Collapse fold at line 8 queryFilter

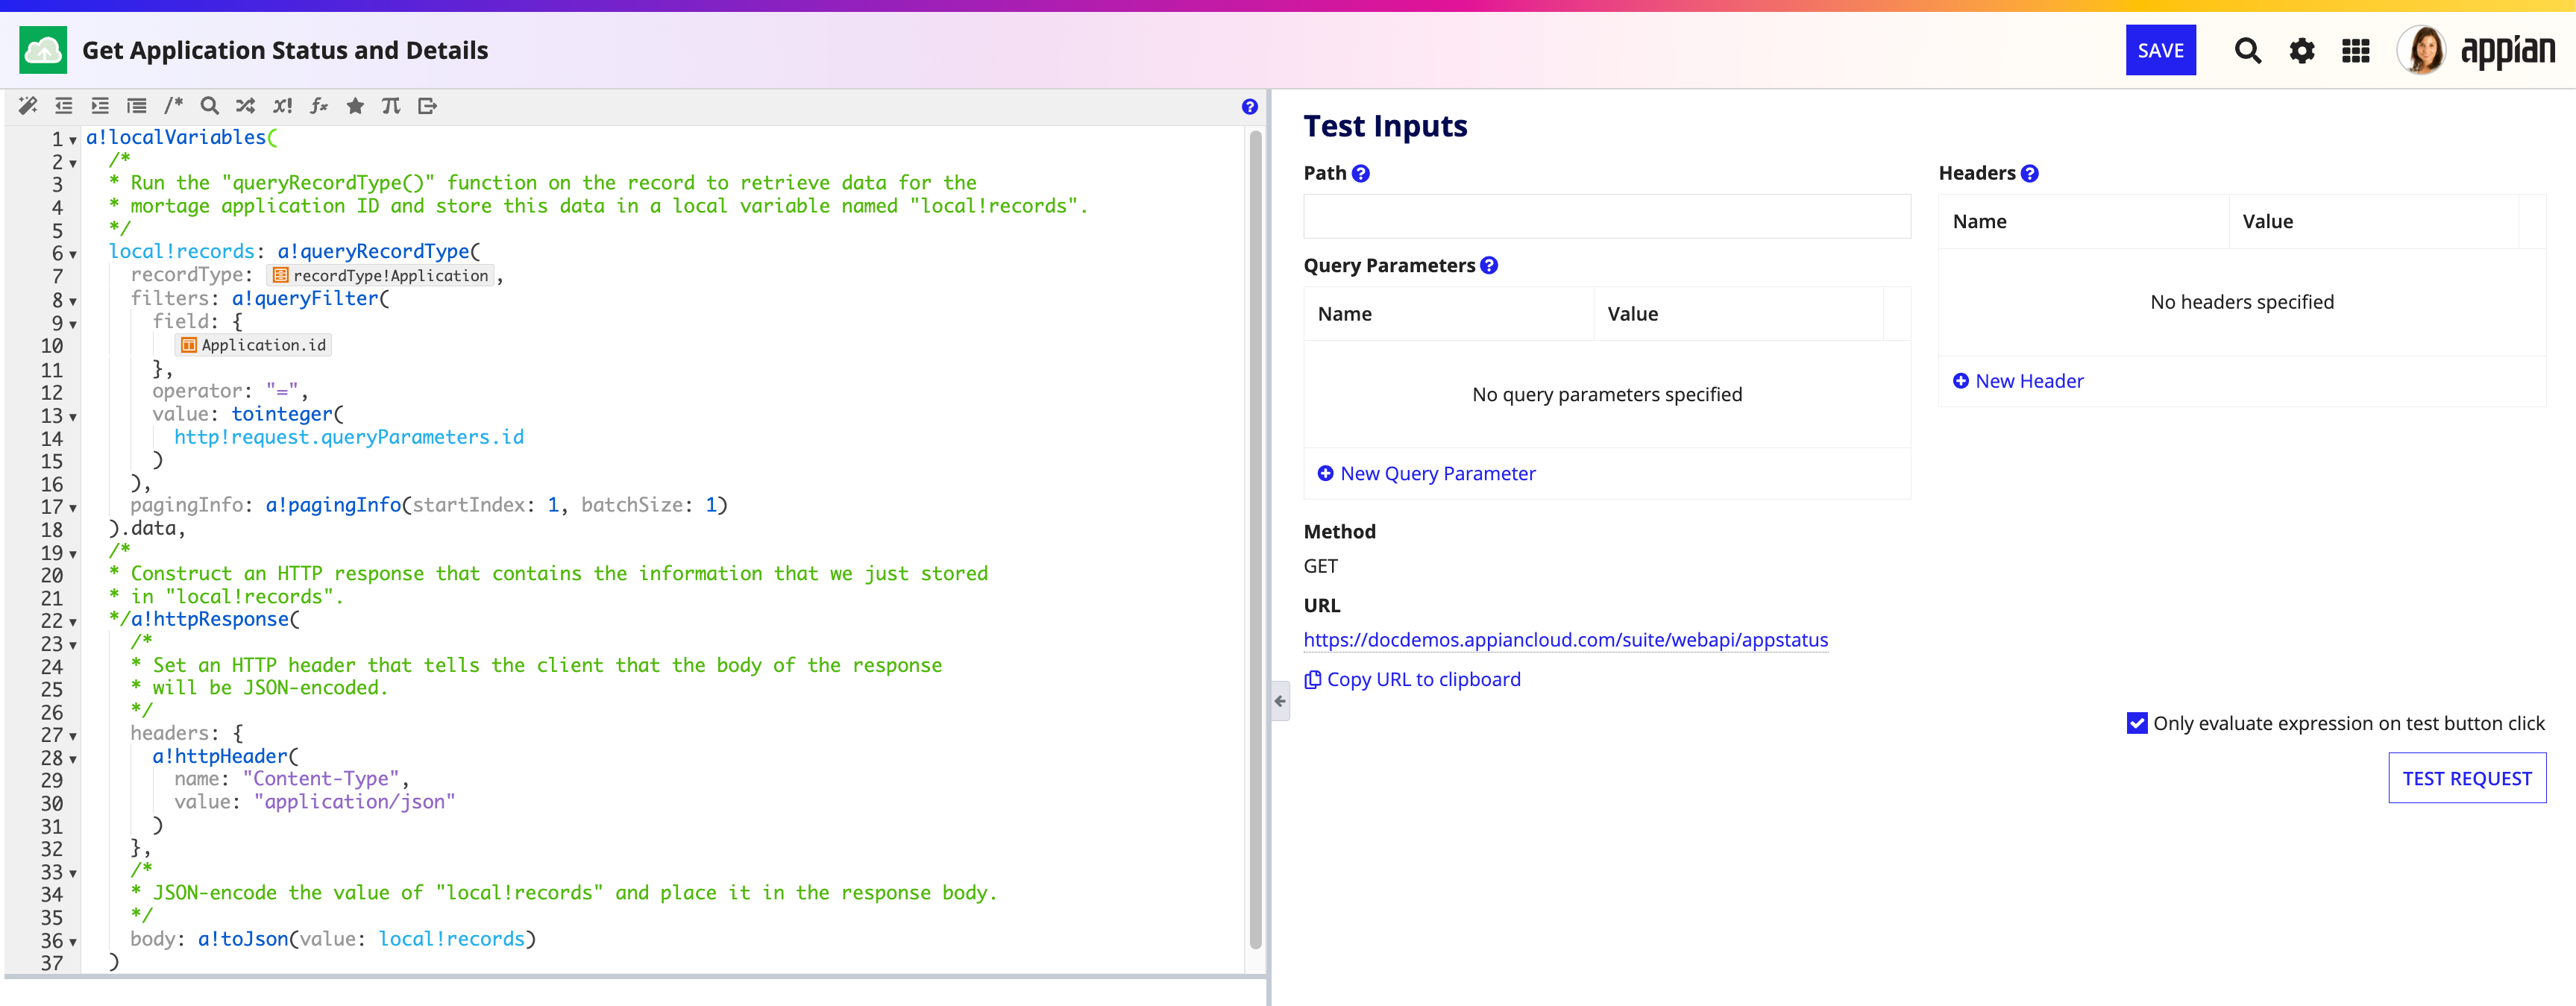[73, 301]
